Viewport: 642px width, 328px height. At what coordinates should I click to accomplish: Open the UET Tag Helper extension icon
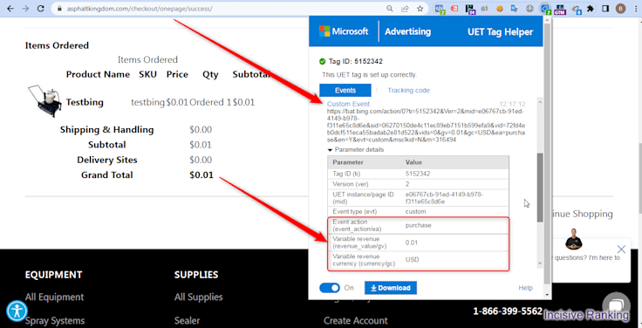pos(545,8)
